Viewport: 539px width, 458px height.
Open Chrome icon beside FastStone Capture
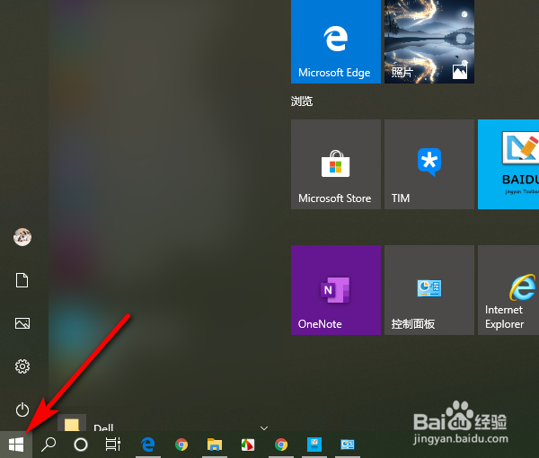(x=281, y=445)
